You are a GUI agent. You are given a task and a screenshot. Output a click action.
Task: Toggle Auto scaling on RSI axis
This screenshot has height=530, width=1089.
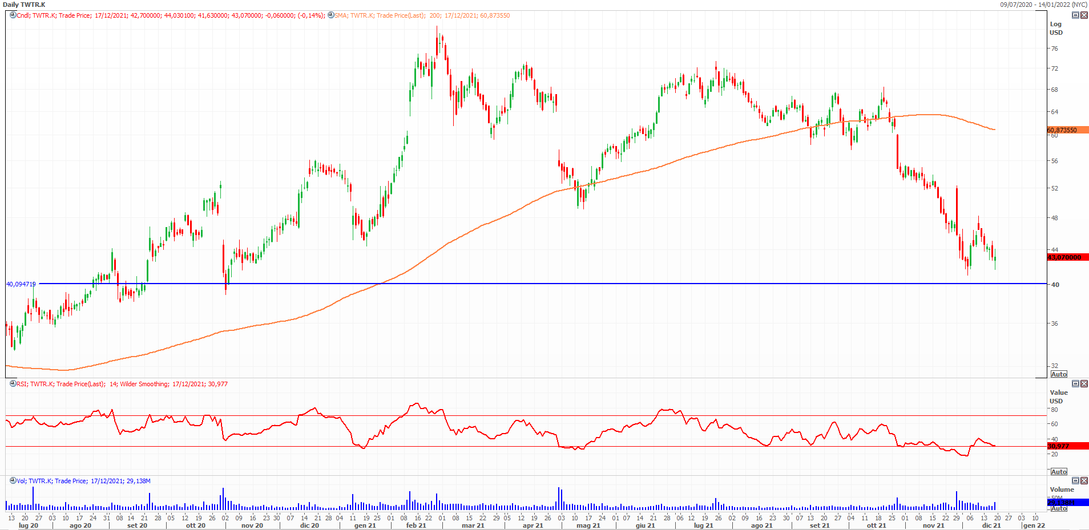(1059, 472)
